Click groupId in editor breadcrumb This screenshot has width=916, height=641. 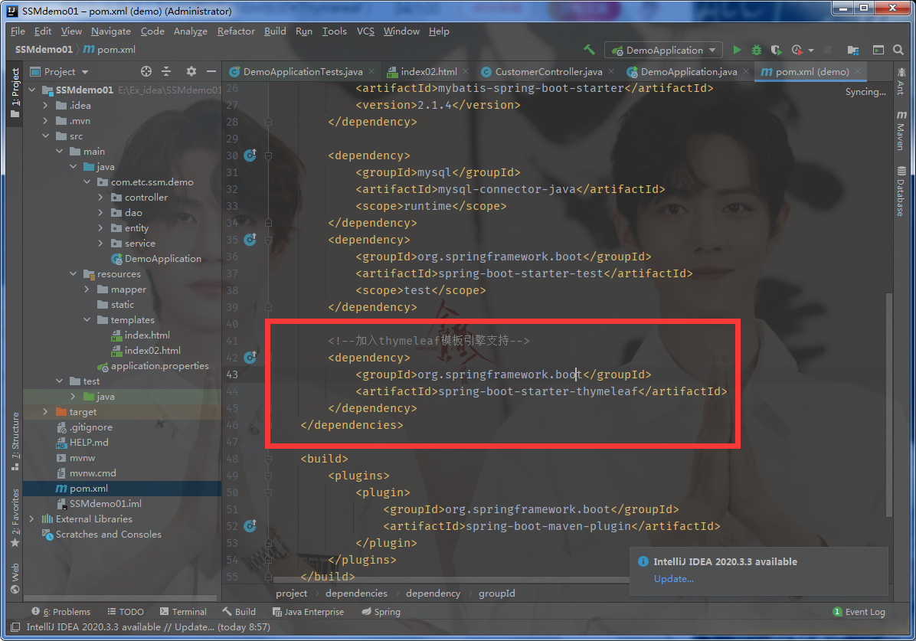click(x=496, y=593)
